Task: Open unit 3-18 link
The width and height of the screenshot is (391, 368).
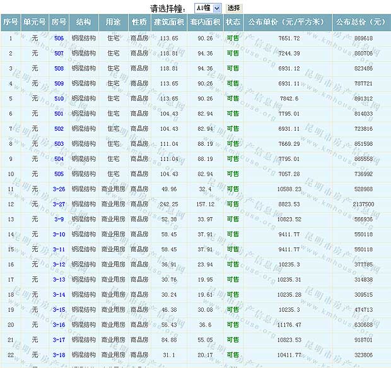Action: pos(59,355)
